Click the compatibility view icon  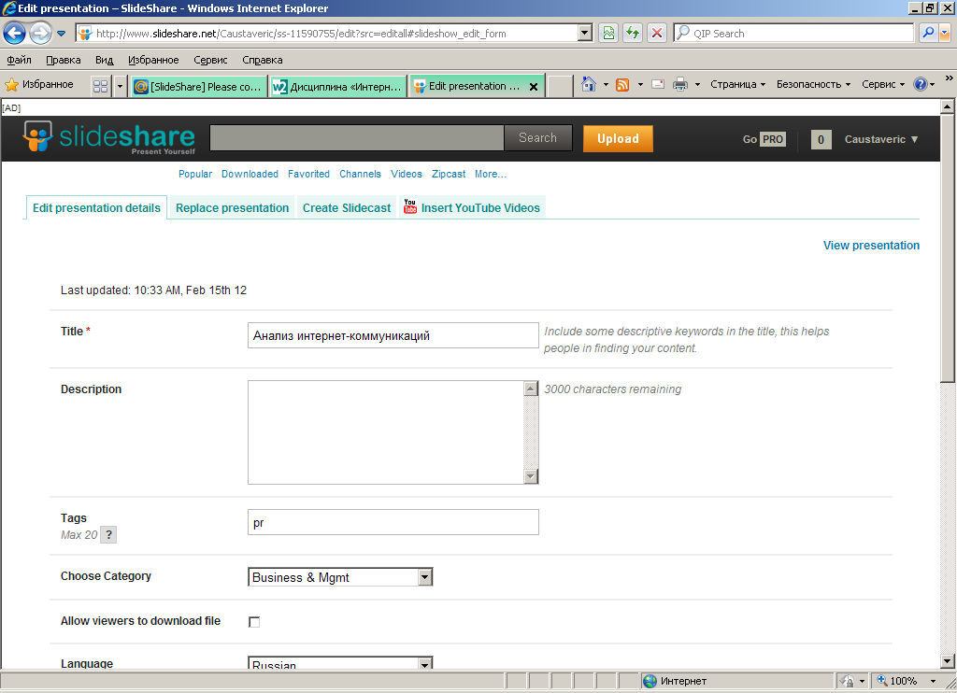[x=608, y=33]
